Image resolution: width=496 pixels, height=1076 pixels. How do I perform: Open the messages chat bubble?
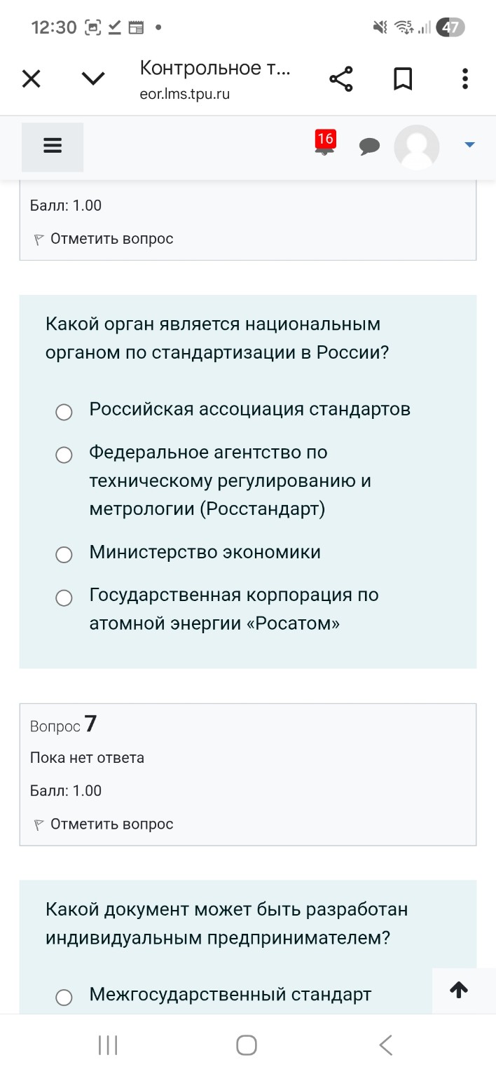click(x=370, y=146)
